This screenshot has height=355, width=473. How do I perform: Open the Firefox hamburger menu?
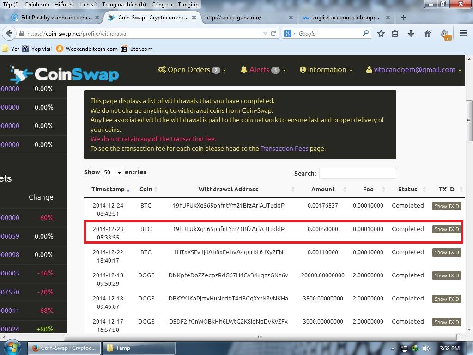[463, 33]
